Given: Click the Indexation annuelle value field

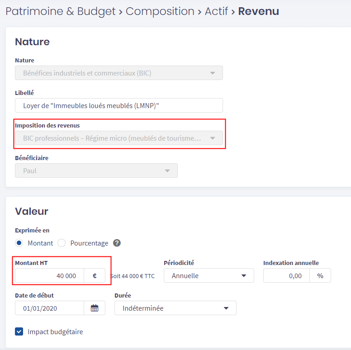Looking at the screenshot, I should click(286, 275).
